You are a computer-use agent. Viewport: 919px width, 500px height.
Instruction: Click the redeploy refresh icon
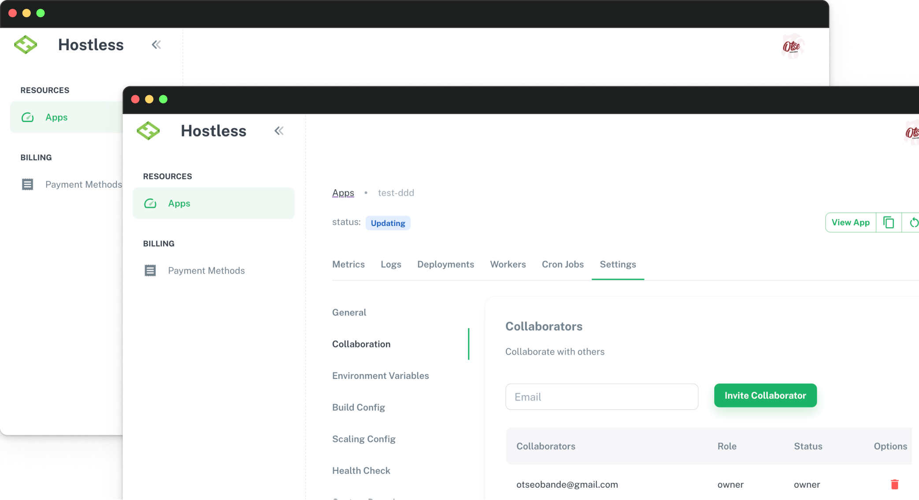[x=913, y=222]
